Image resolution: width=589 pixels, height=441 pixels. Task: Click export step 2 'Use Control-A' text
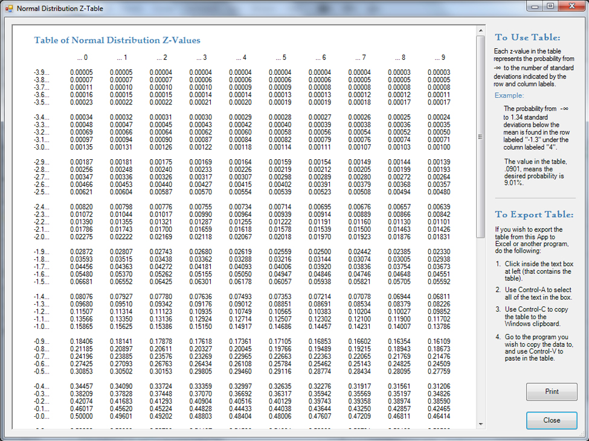(x=538, y=293)
